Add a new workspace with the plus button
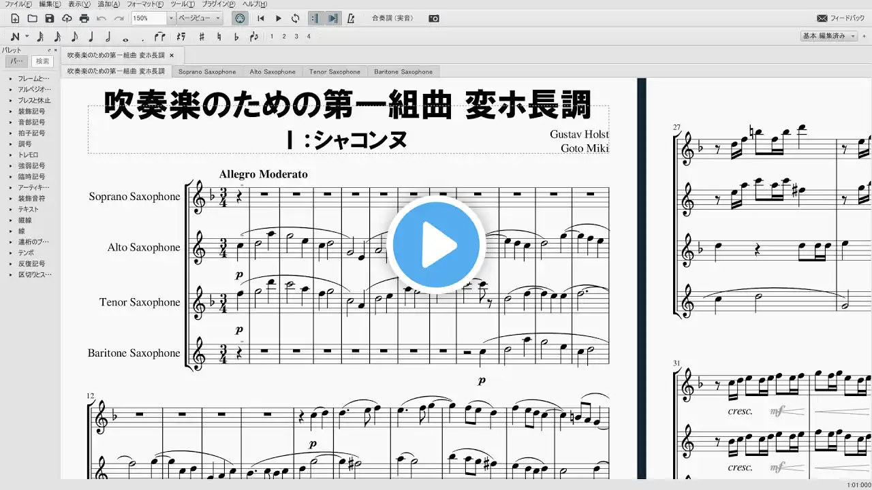The height and width of the screenshot is (490, 872). coord(864,36)
